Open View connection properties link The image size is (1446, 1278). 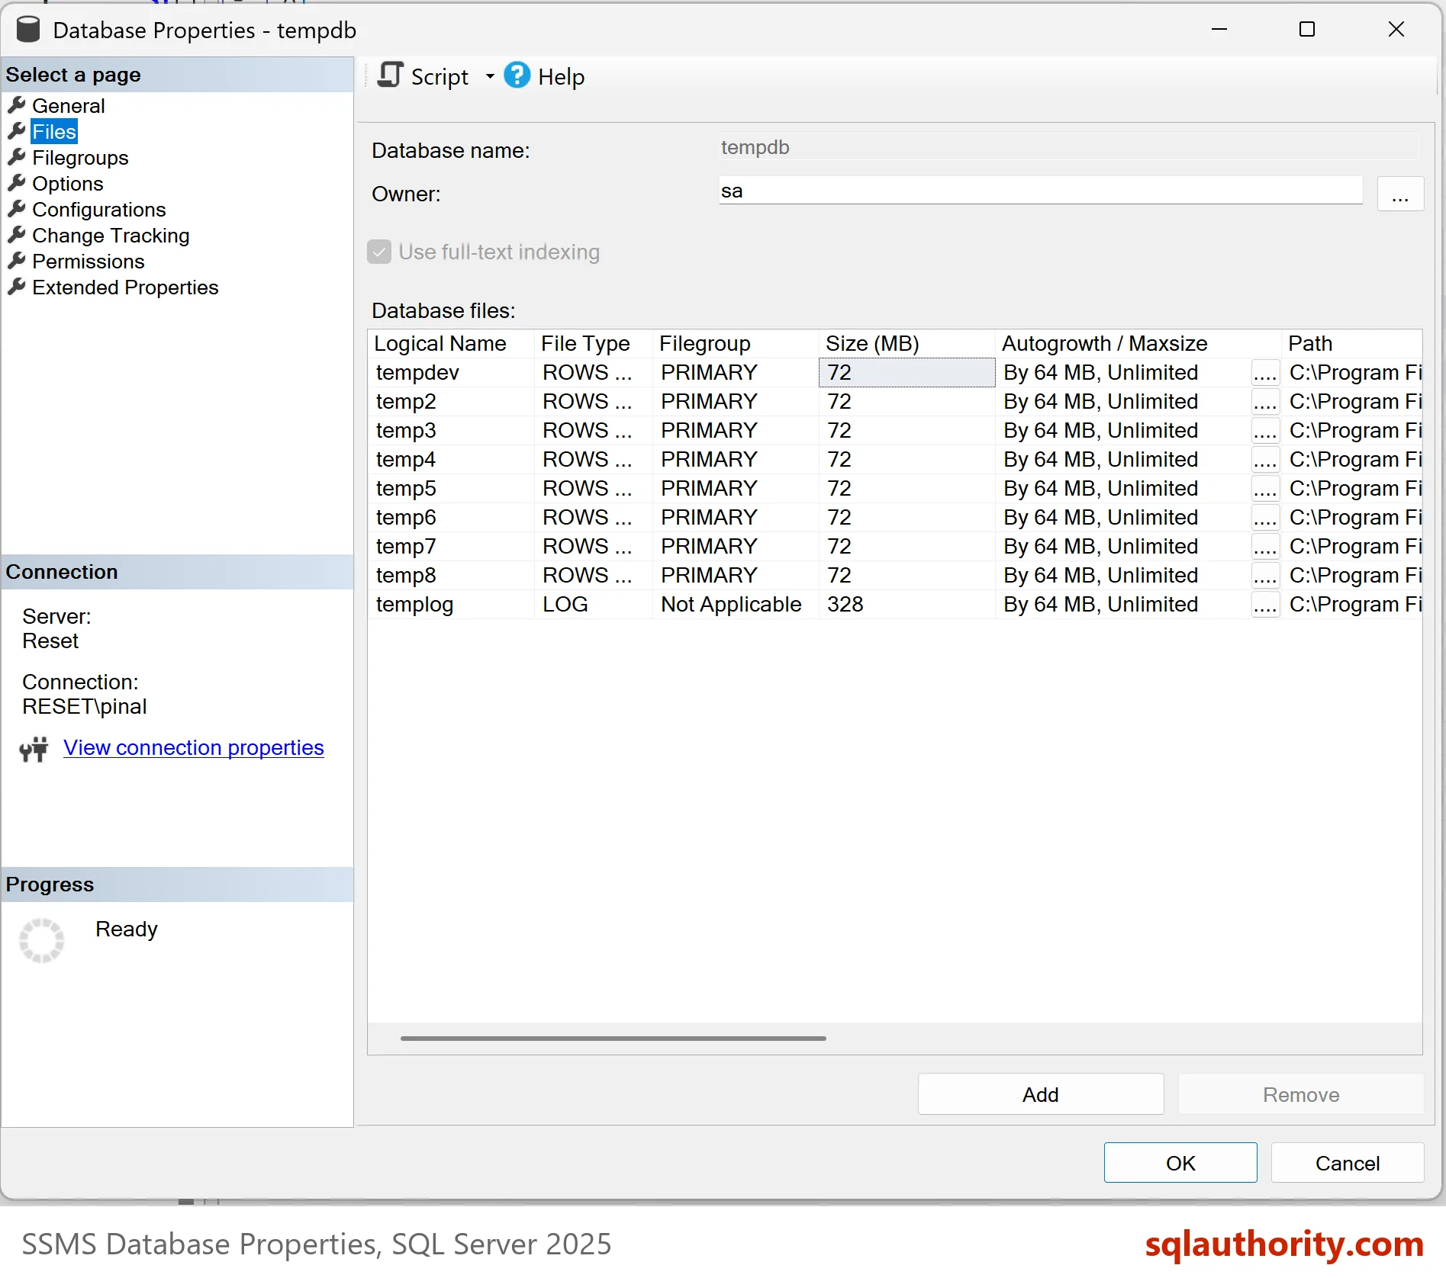click(194, 748)
